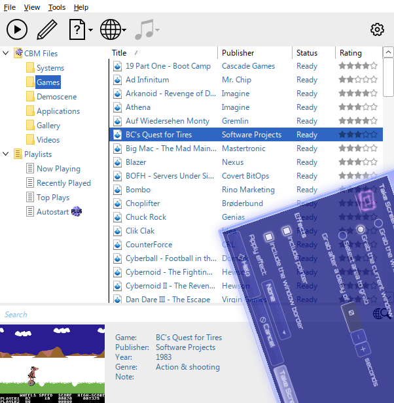Select 'Grab the current window' radio button

pos(361,229)
